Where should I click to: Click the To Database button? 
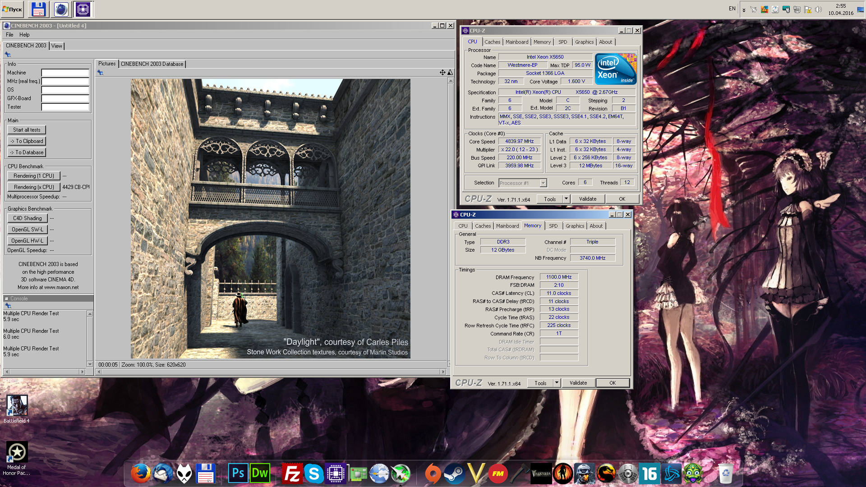click(x=27, y=152)
